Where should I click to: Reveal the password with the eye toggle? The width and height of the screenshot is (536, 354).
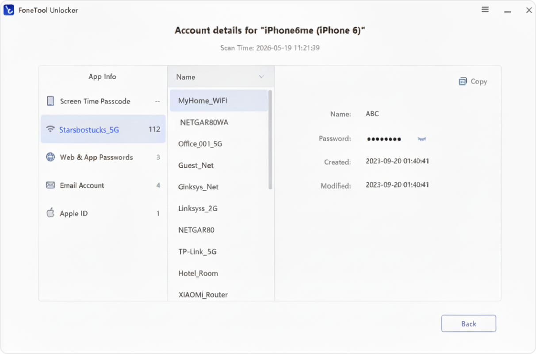421,139
